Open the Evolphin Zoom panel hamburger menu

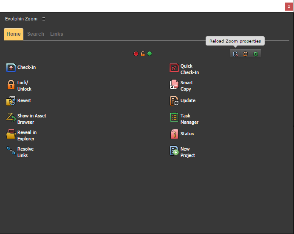click(44, 19)
